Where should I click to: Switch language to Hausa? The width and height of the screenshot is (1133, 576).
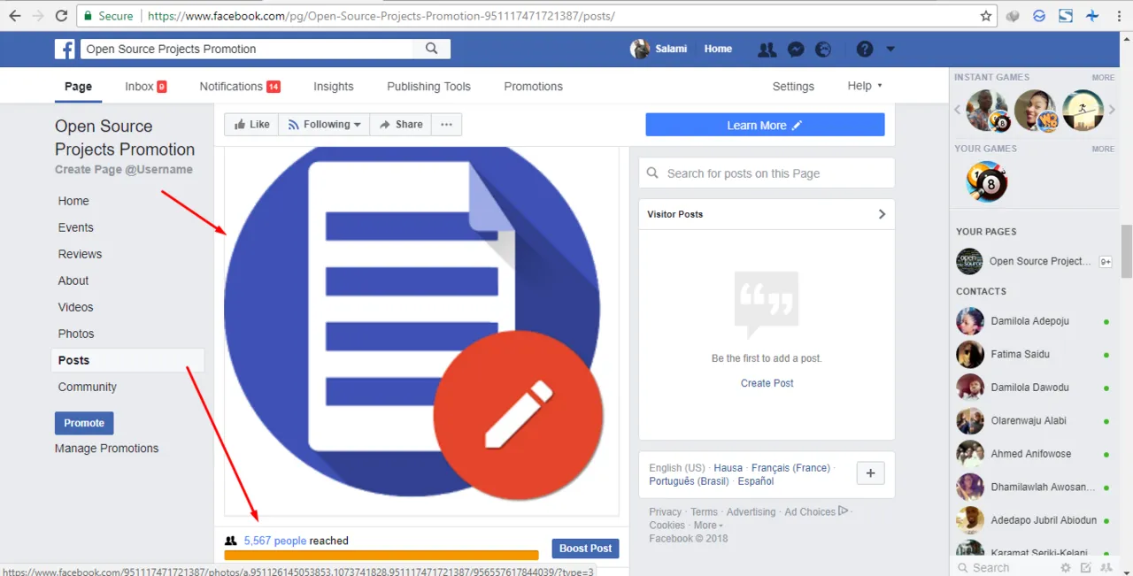coord(728,468)
